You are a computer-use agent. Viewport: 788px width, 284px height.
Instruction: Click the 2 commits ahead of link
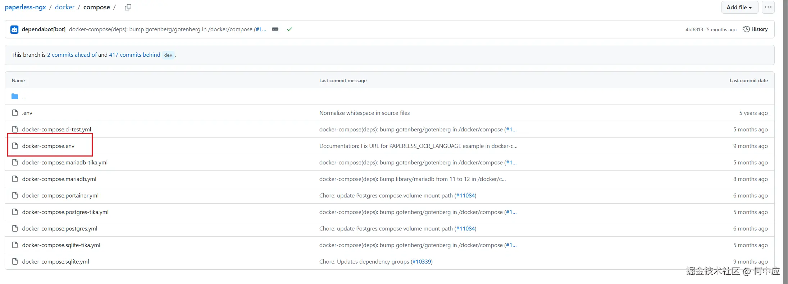coord(72,55)
